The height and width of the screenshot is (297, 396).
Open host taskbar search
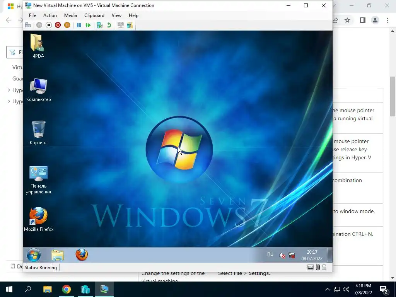point(28,289)
